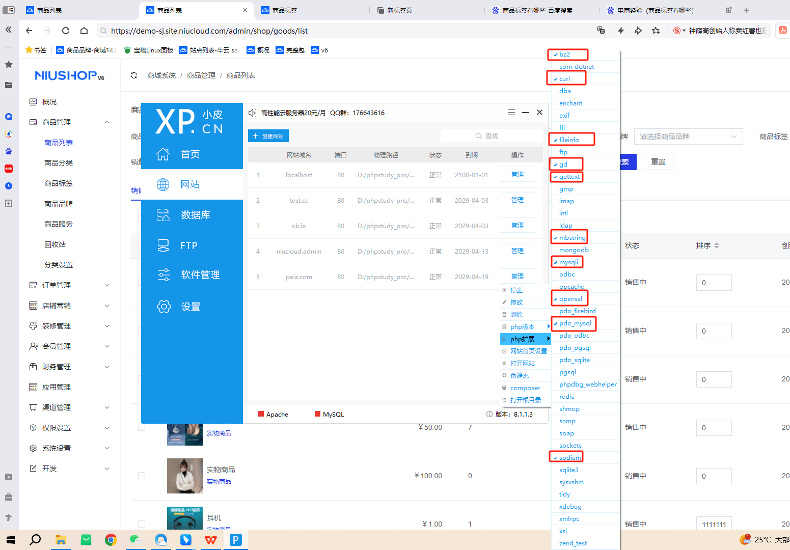Click the browser home icon

pos(84,31)
